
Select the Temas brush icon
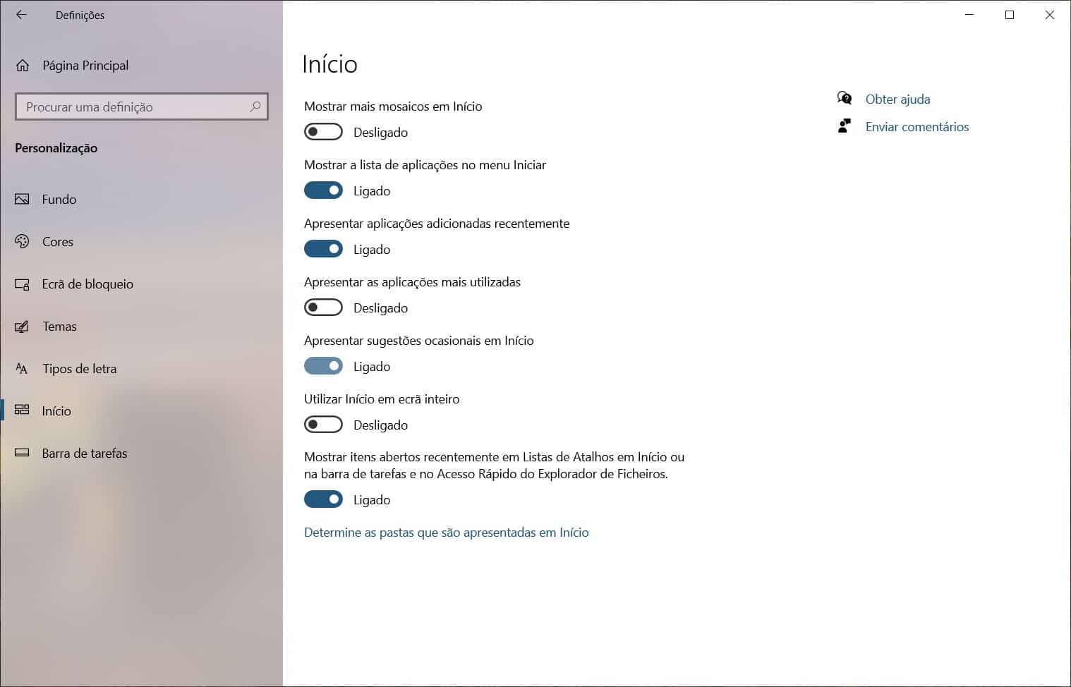click(22, 327)
